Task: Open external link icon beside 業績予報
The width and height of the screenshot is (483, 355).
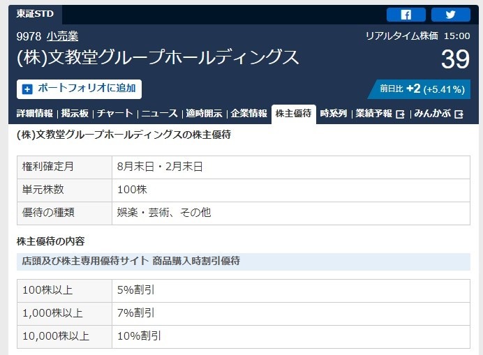Action: 400,114
